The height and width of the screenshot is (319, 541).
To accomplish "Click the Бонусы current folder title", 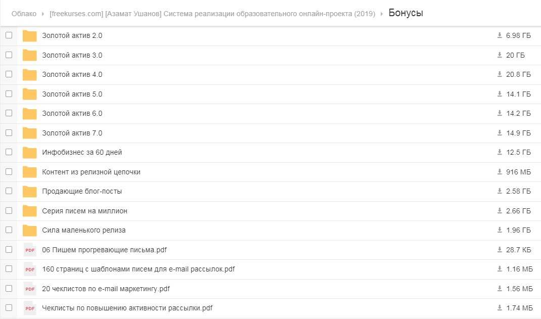I will pos(405,13).
